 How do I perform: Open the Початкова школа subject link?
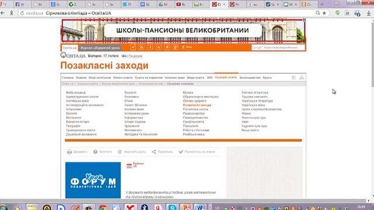point(196,109)
